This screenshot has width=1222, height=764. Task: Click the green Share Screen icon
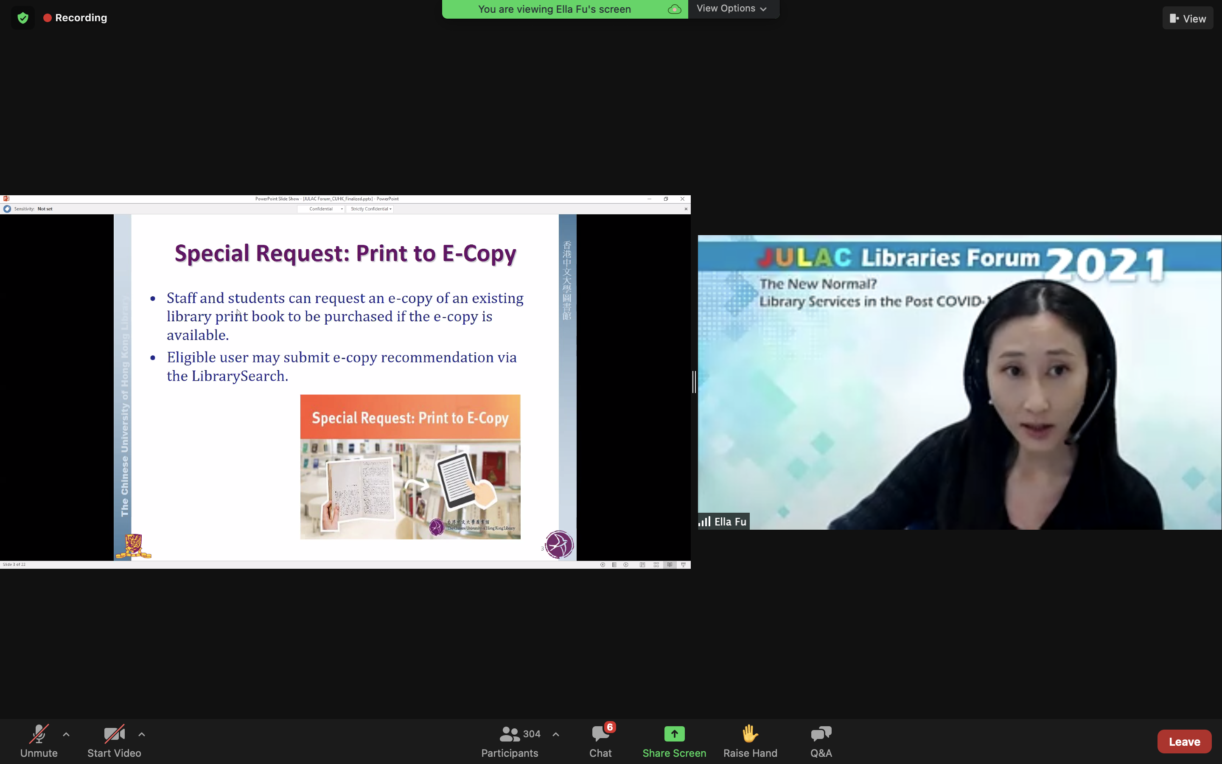tap(674, 734)
